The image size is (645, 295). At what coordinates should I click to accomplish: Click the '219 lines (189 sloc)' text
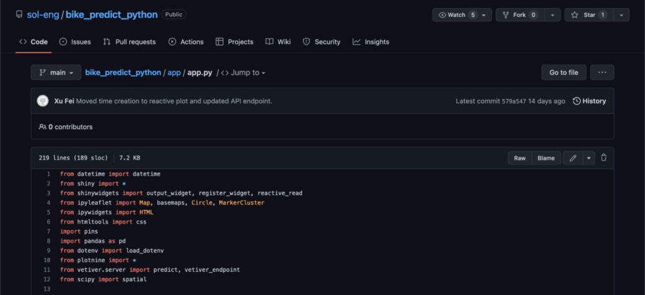point(73,158)
